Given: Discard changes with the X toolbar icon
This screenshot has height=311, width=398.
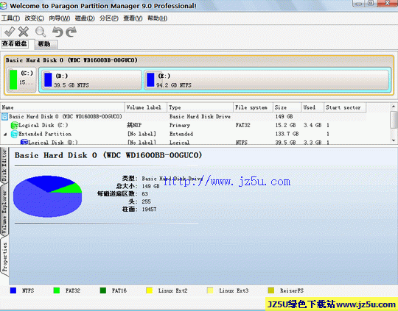Looking at the screenshot, I should point(24,32).
